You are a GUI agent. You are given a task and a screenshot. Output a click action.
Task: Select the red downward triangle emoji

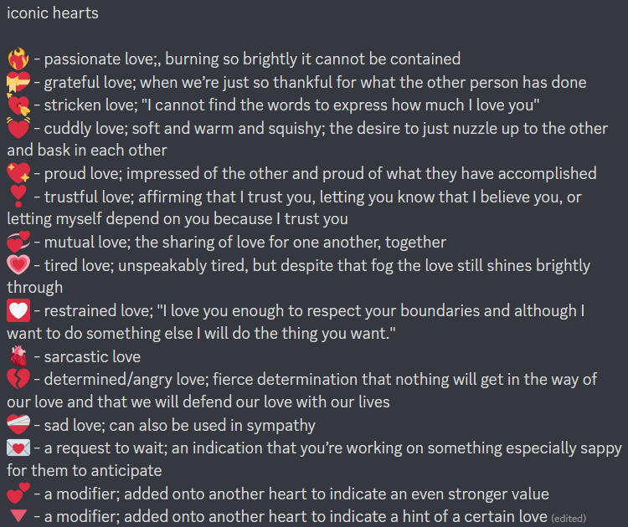tap(18, 516)
